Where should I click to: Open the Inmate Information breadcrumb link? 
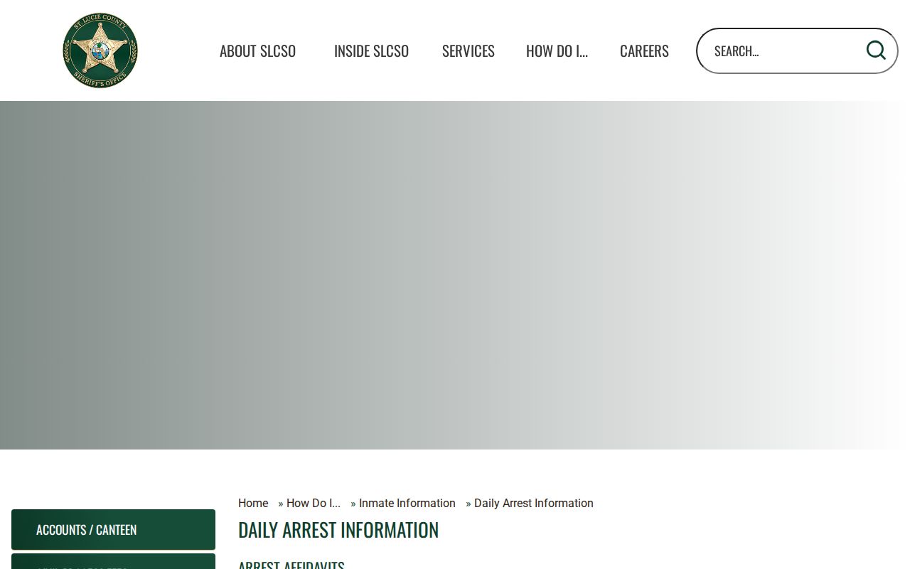click(407, 503)
